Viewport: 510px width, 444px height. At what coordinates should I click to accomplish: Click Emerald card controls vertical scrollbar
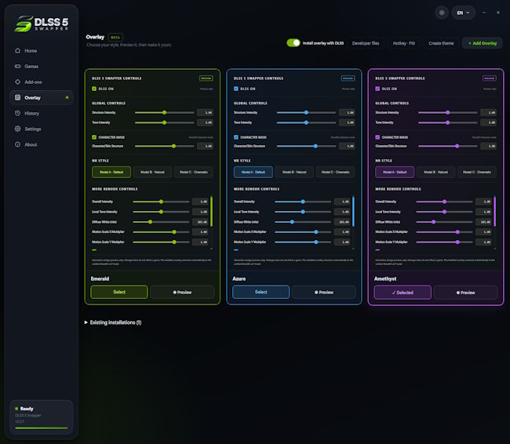tap(211, 211)
